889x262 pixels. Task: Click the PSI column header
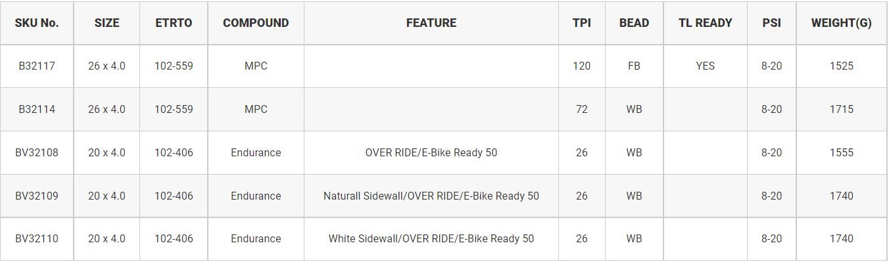coord(772,23)
